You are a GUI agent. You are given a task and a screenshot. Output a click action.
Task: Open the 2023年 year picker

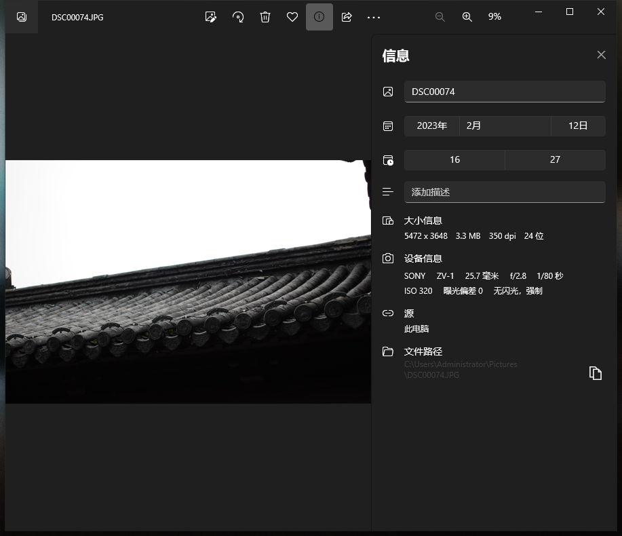pos(432,126)
